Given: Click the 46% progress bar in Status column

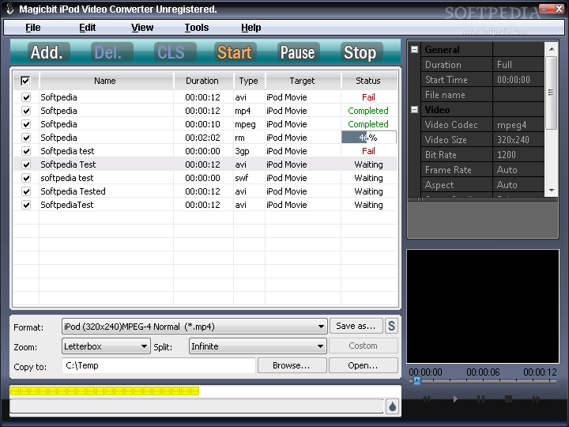Looking at the screenshot, I should pos(369,138).
